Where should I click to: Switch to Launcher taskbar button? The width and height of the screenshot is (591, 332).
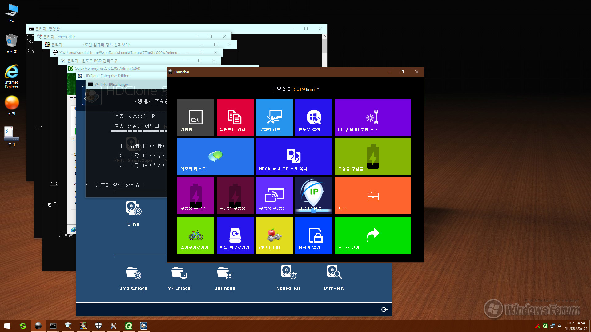point(38,326)
